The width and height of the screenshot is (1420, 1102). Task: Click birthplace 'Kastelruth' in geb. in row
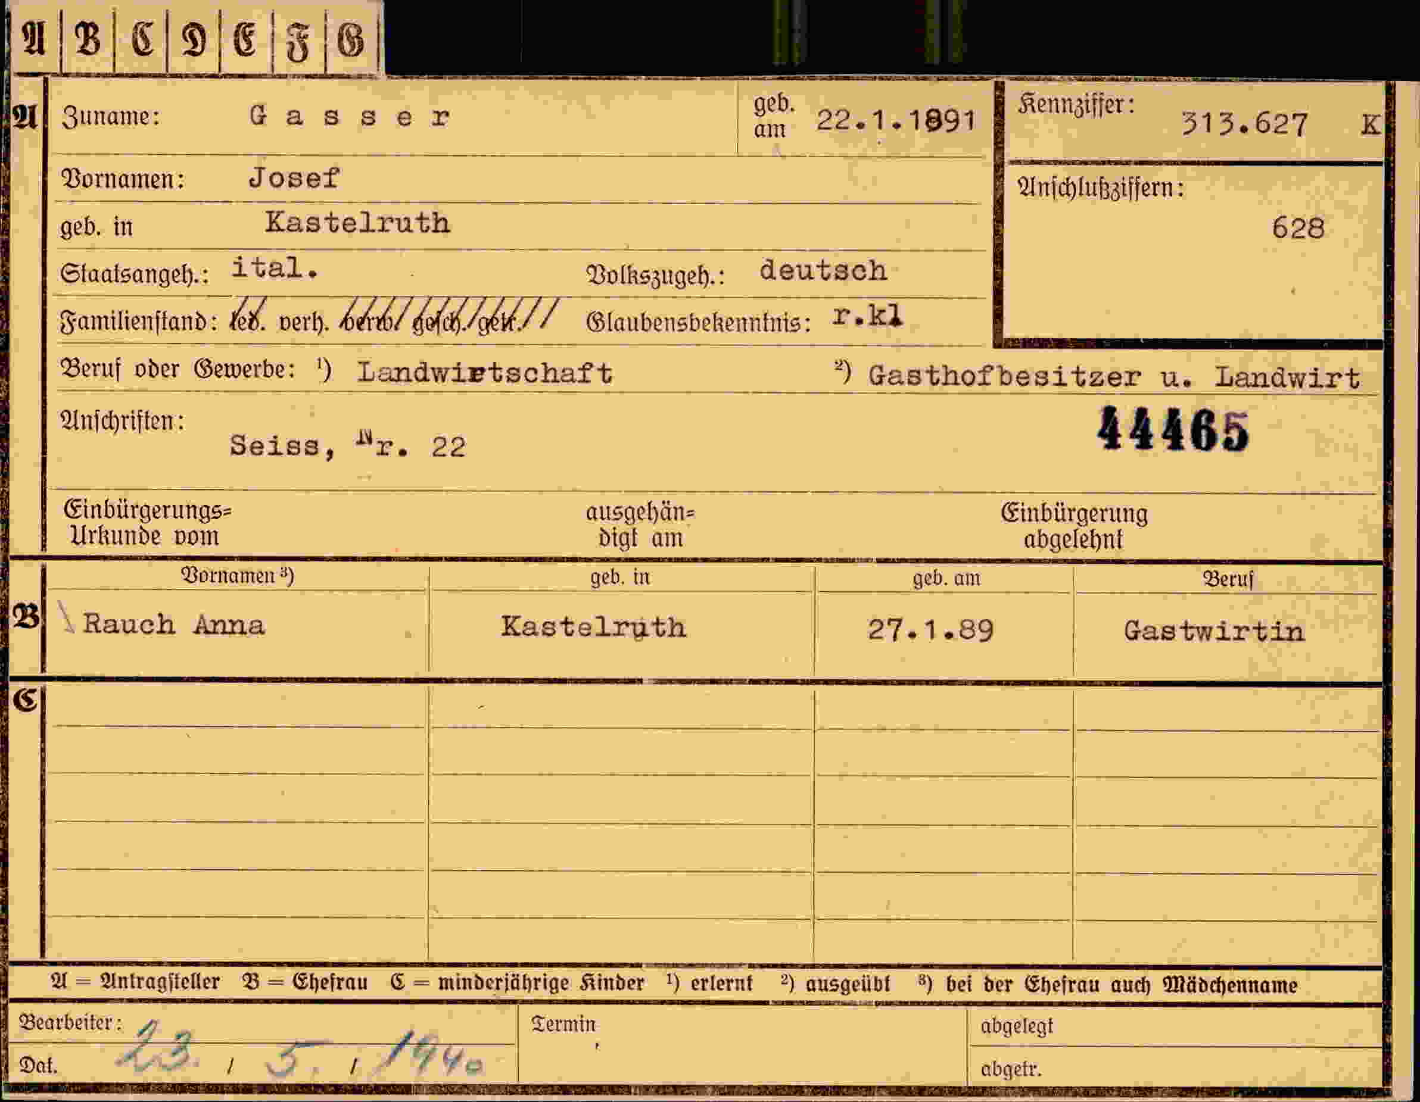click(x=357, y=223)
